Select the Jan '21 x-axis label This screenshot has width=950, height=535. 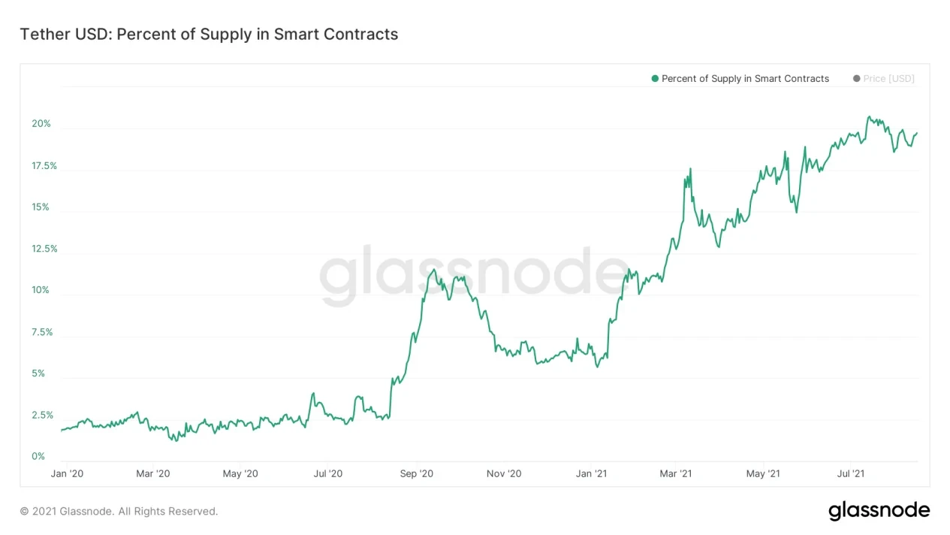click(x=591, y=473)
